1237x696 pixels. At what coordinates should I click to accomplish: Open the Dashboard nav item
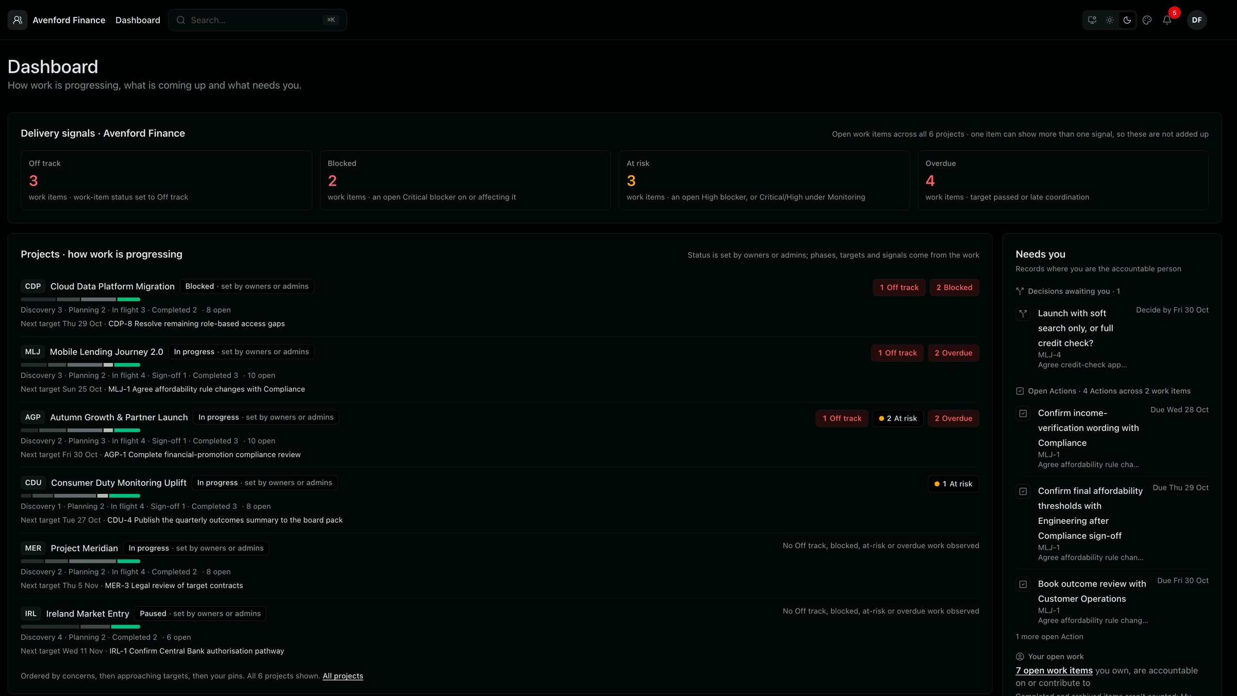138,20
